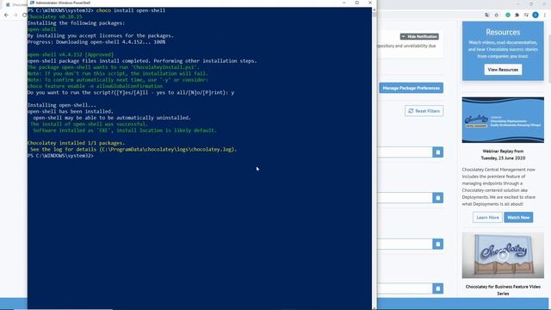Click 'Webinar Replay from Tuesday, 23 June 2020' text
Image resolution: width=551 pixels, height=310 pixels.
[x=503, y=155]
